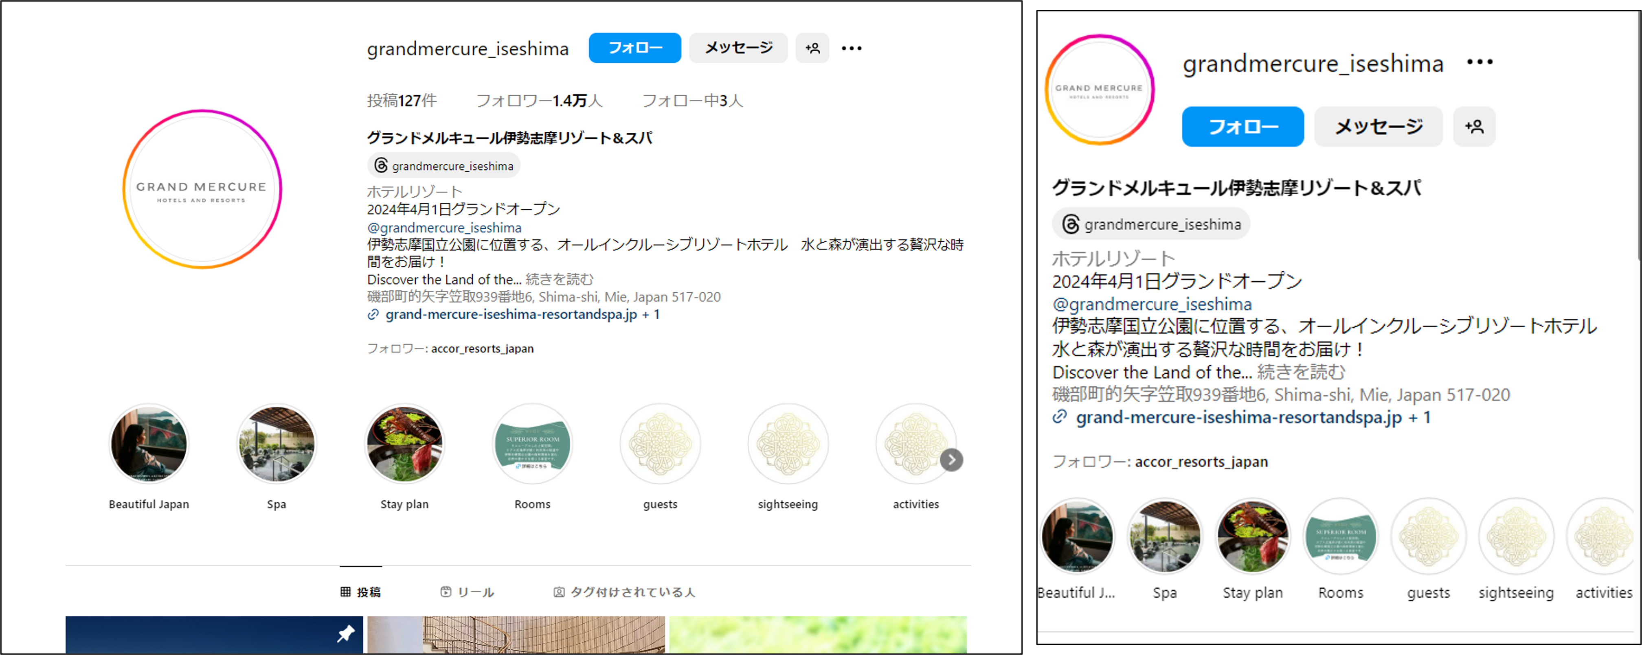Image resolution: width=1642 pixels, height=655 pixels.
Task: Switch to the タグ付けされている人 tab
Action: click(x=624, y=592)
